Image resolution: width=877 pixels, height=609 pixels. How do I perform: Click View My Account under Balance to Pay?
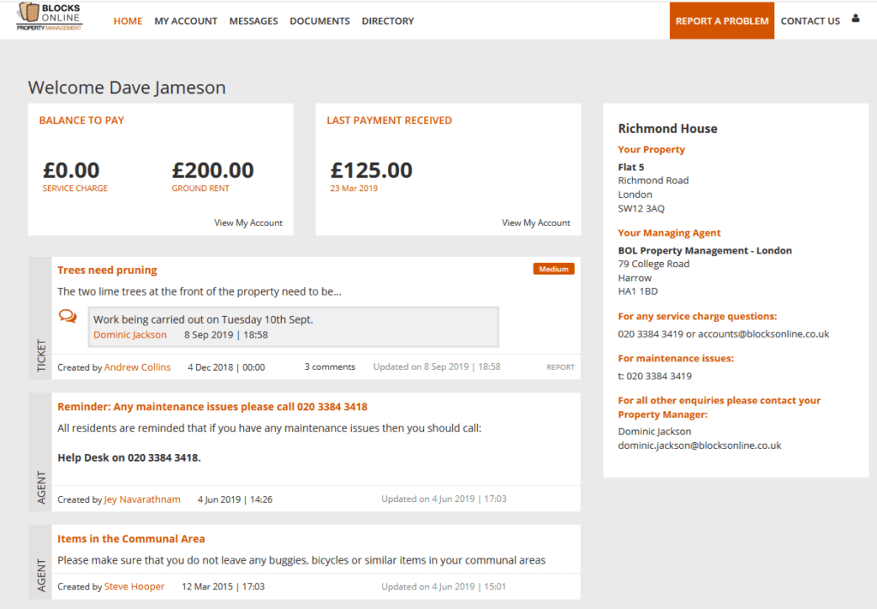tap(248, 222)
